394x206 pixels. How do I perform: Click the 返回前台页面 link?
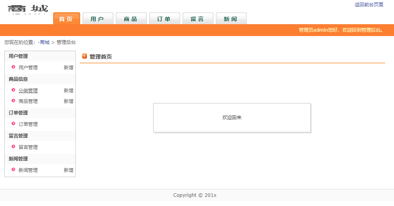click(x=369, y=4)
